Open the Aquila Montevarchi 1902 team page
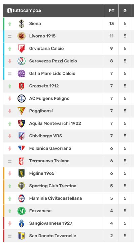The image size is (134, 246). coord(55,123)
